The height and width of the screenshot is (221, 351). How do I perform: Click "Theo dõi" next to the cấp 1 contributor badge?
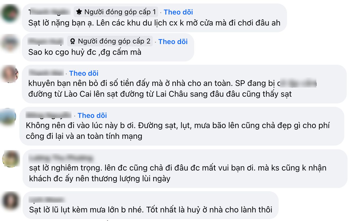pyautogui.click(x=178, y=12)
